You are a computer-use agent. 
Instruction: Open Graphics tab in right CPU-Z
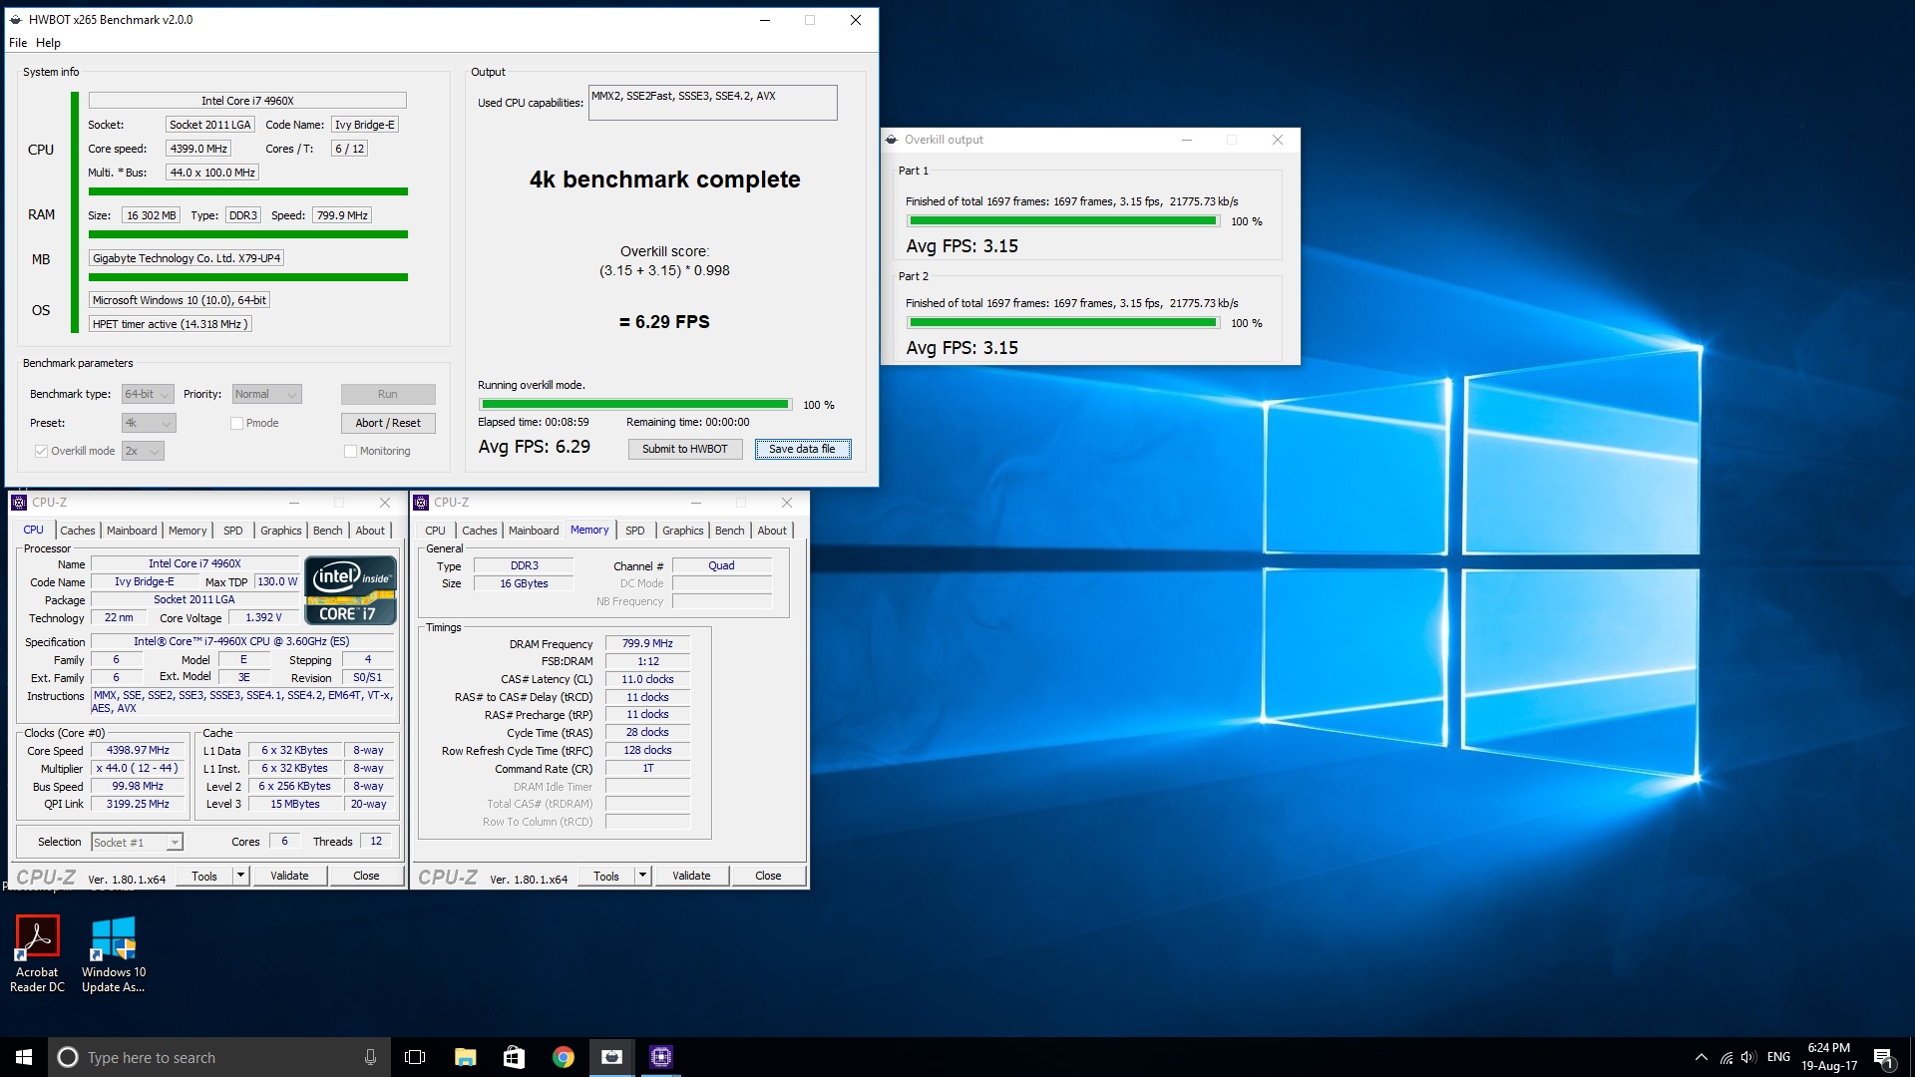click(x=683, y=531)
